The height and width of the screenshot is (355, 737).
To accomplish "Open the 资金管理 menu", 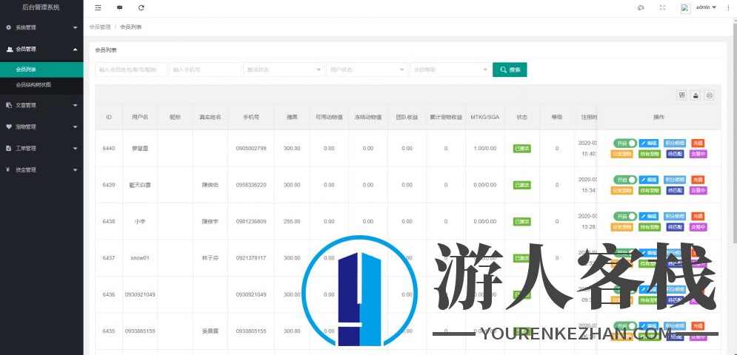I will tap(41, 169).
